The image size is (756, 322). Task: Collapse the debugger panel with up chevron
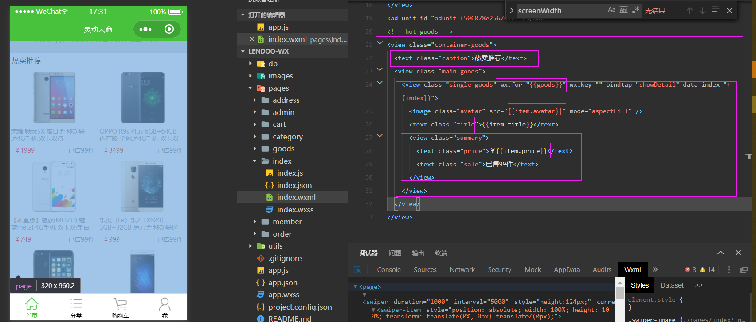pos(721,253)
